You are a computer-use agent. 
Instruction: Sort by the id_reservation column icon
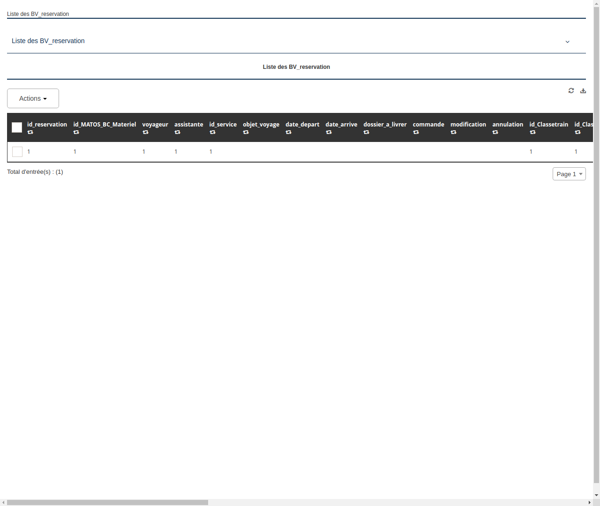pos(30,133)
